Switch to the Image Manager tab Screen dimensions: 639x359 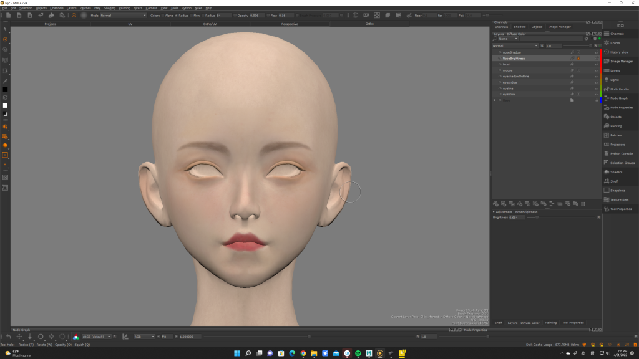[x=559, y=27]
